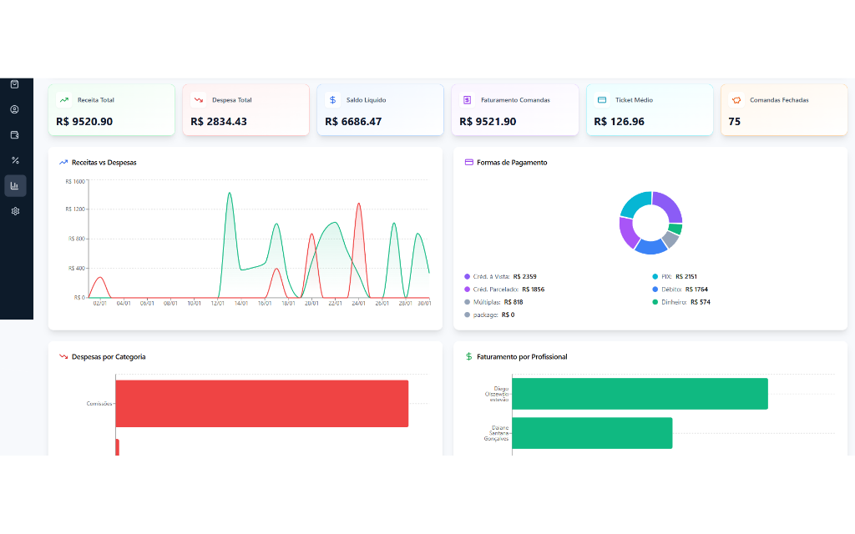The height and width of the screenshot is (534, 855).
Task: Click the purple card icon beside Formas de Pagamento
Action: (468, 163)
